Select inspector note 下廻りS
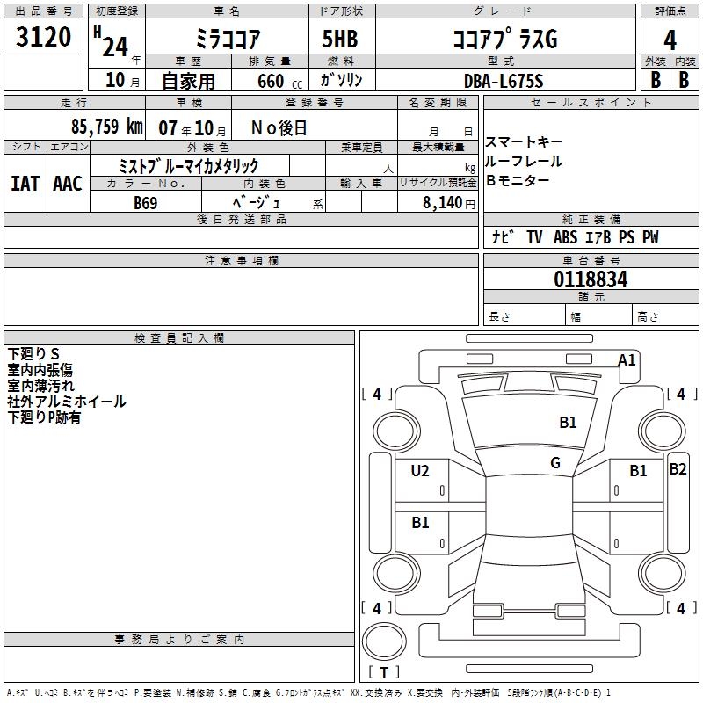 point(33,354)
